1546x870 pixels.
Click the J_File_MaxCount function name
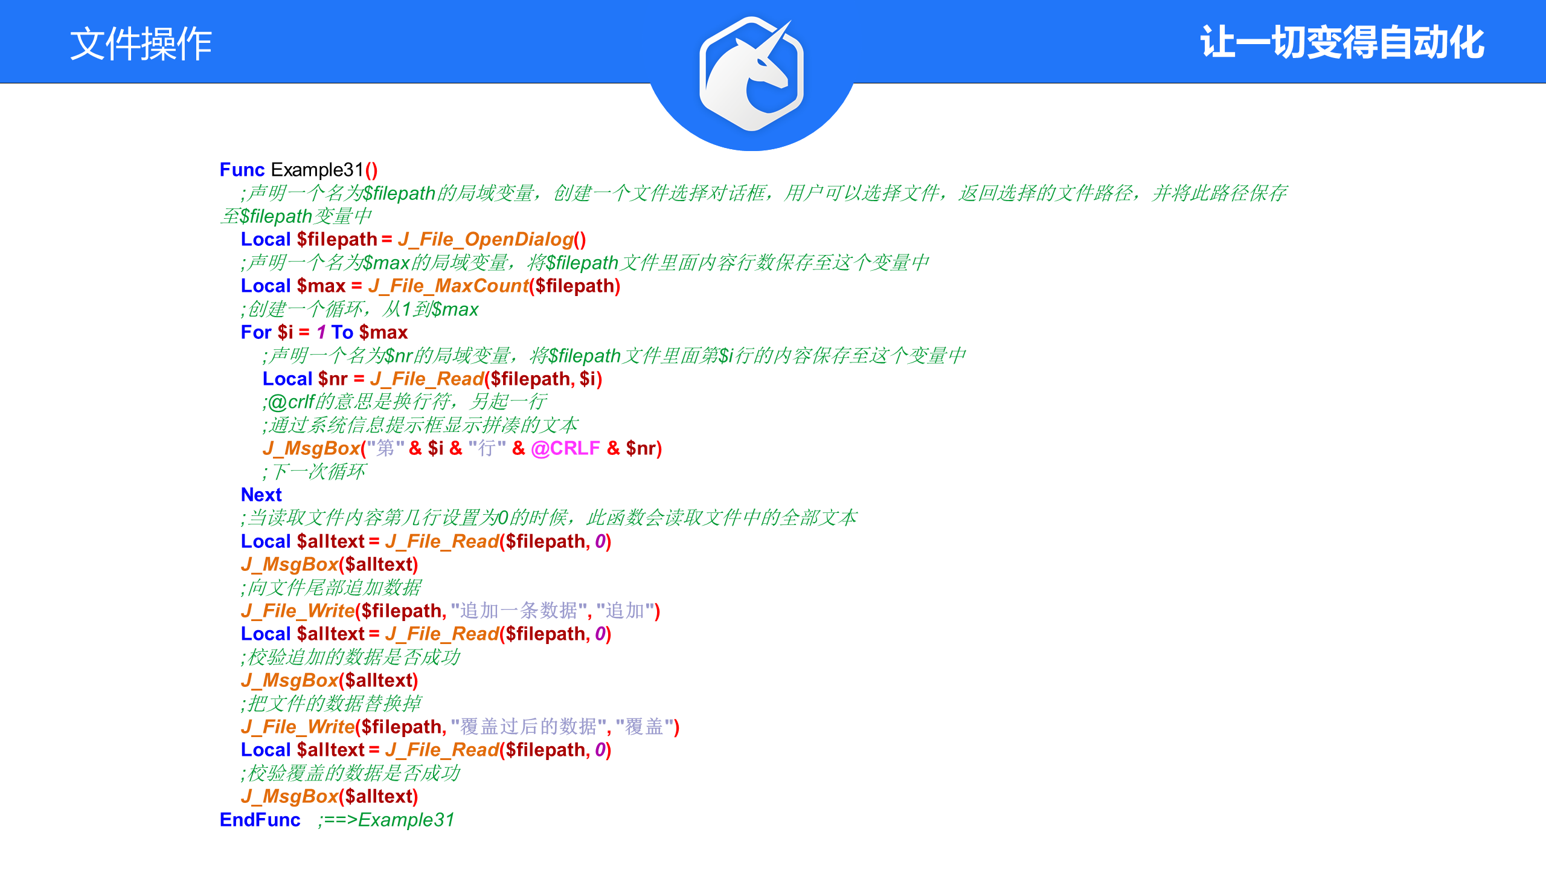pyautogui.click(x=448, y=286)
